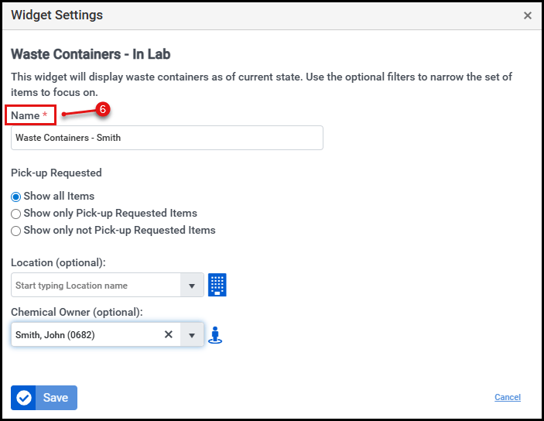Click the red step 6 marker
The image size is (544, 421).
(x=101, y=110)
